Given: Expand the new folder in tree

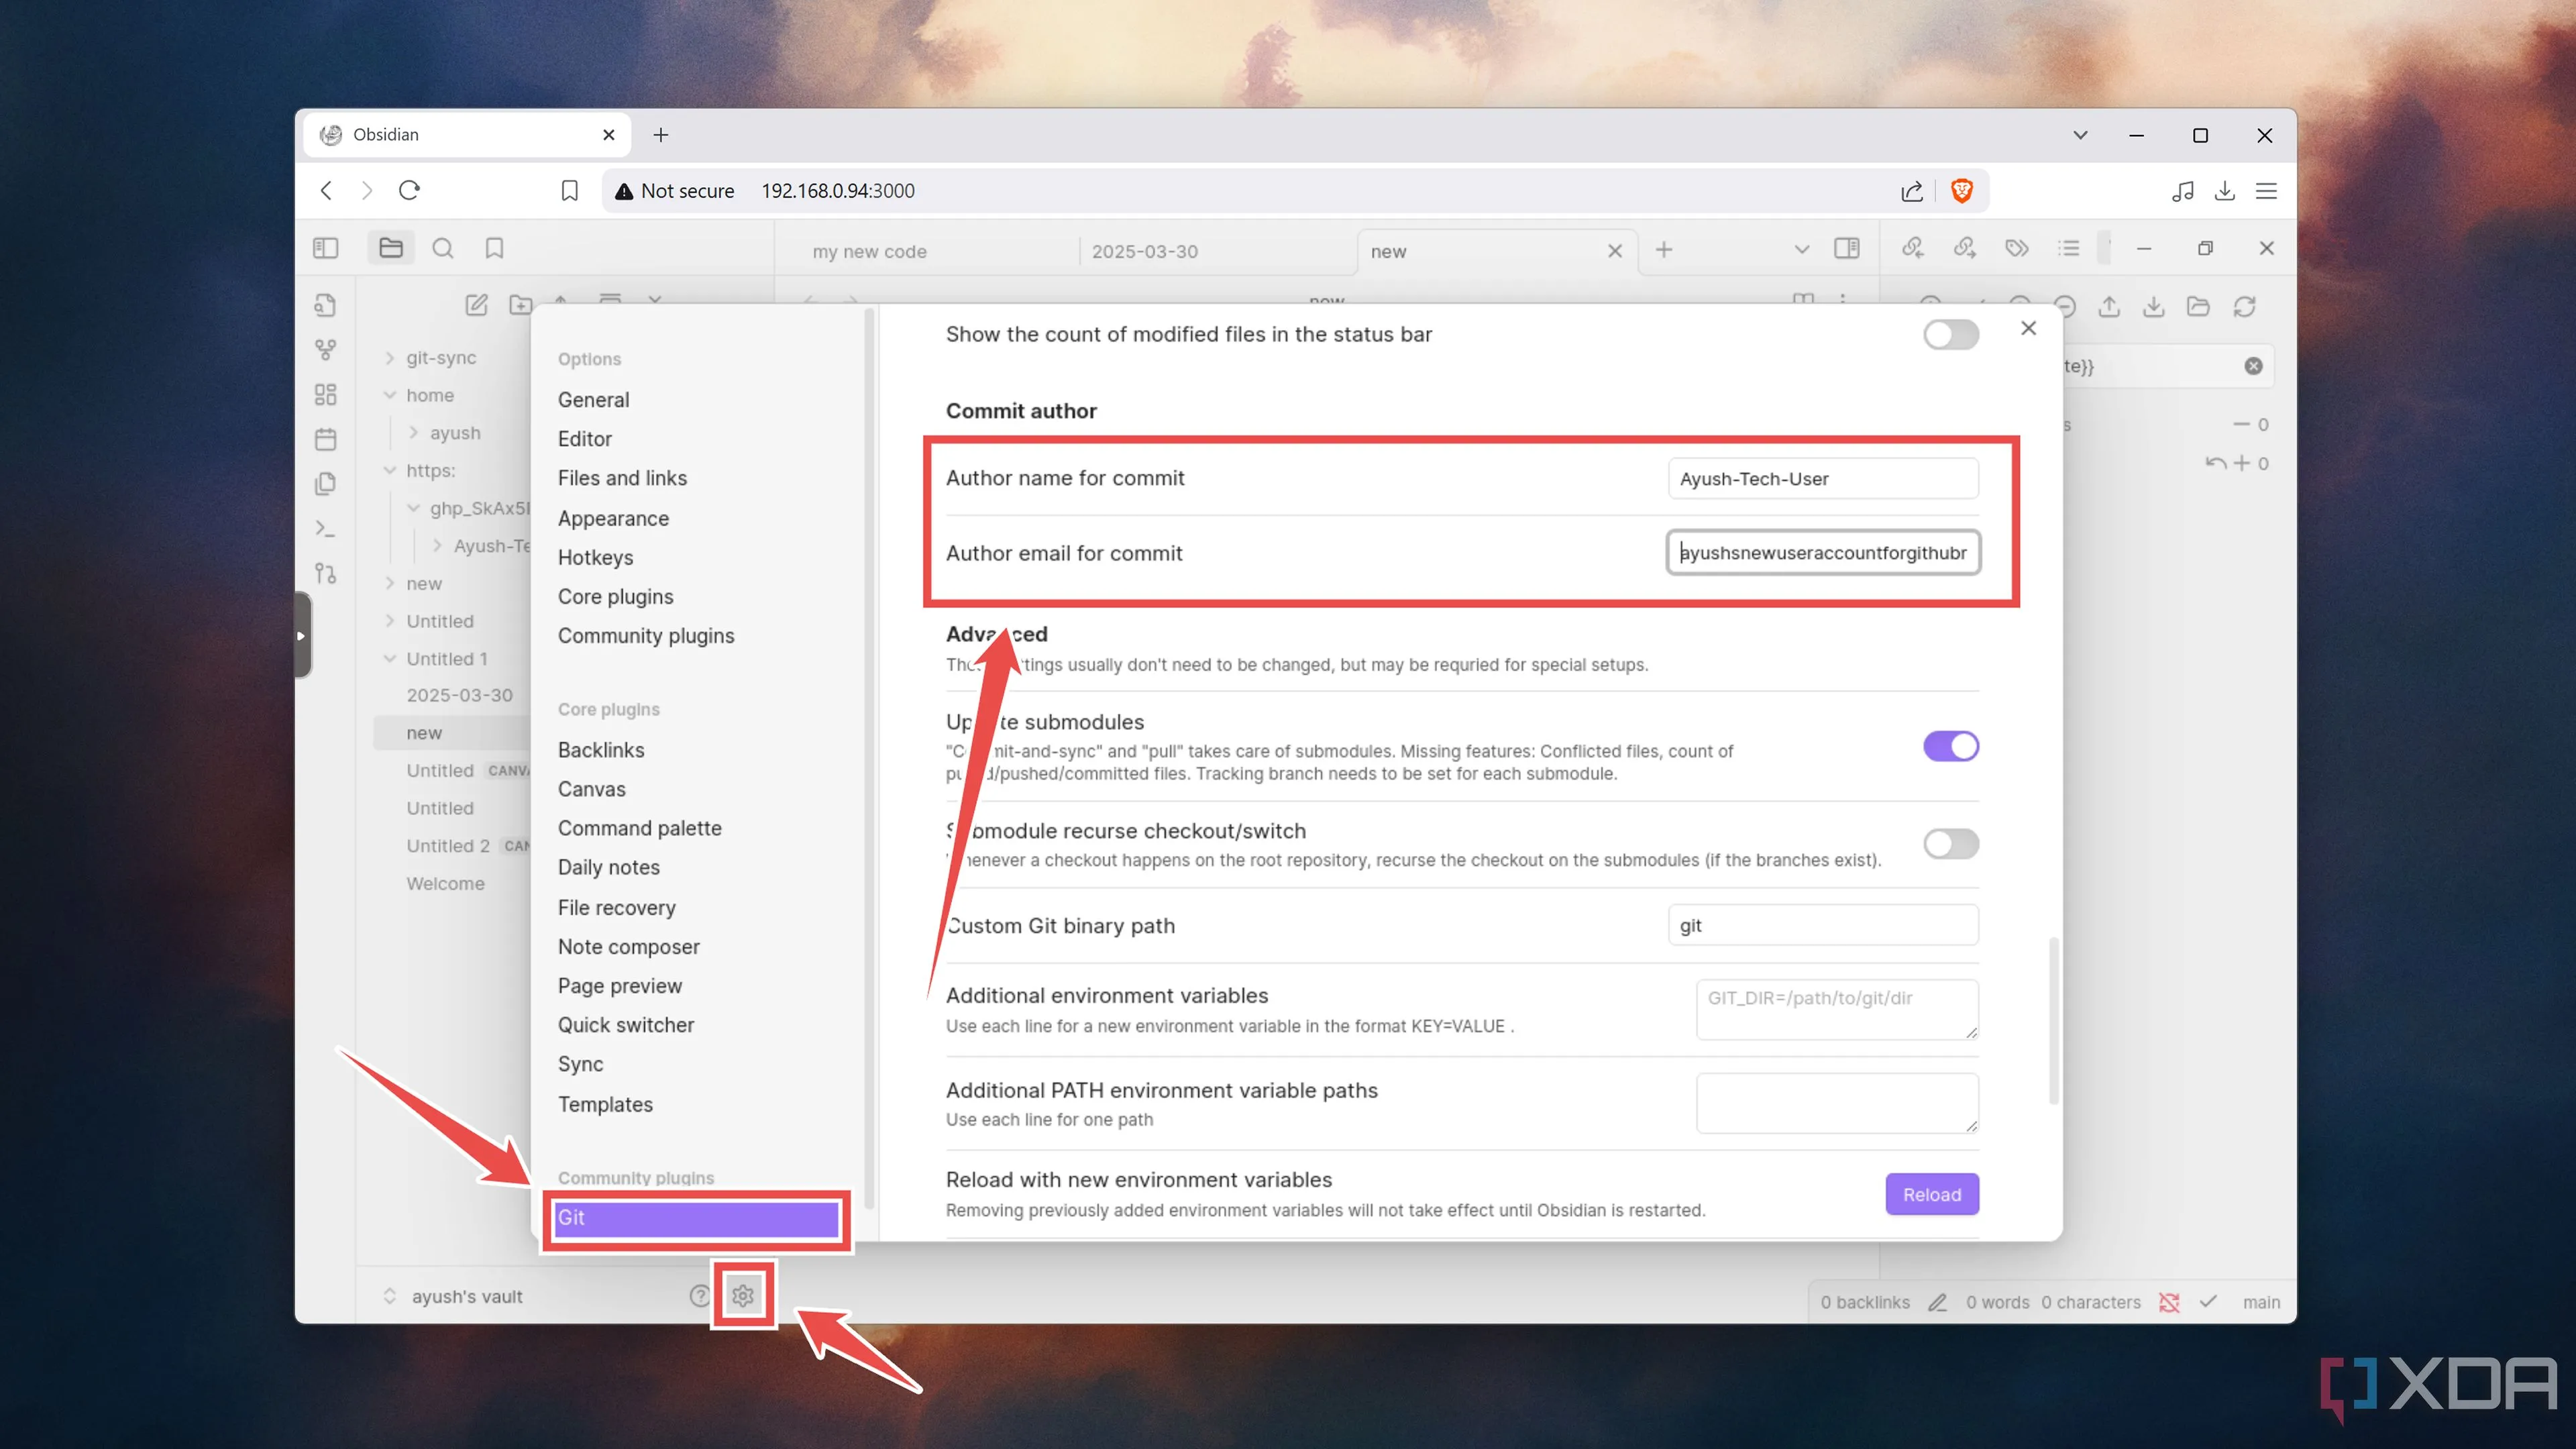Looking at the screenshot, I should click(390, 583).
